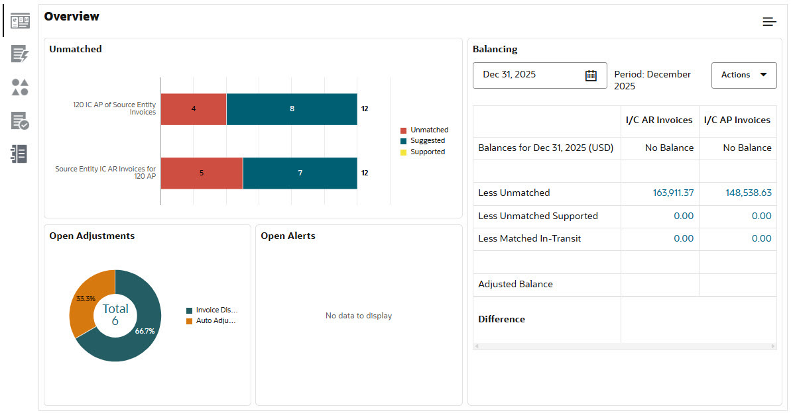Click Invoice Dis... legend swatch

point(189,310)
